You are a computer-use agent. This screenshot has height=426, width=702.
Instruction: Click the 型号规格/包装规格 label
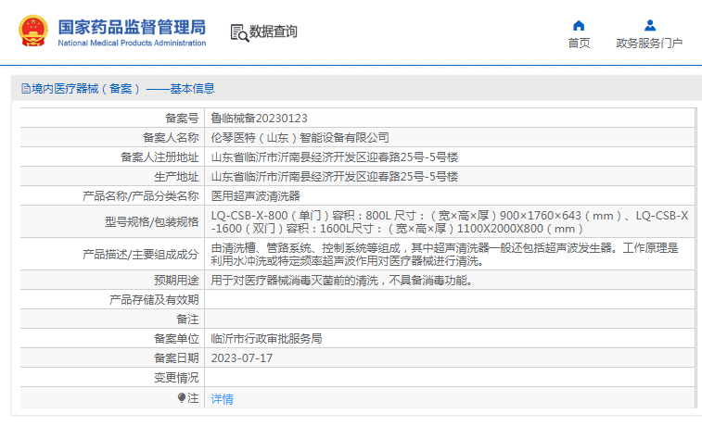coord(152,221)
